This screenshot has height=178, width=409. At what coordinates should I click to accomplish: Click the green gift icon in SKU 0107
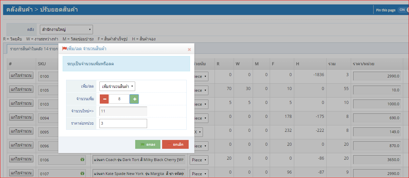[82, 173]
